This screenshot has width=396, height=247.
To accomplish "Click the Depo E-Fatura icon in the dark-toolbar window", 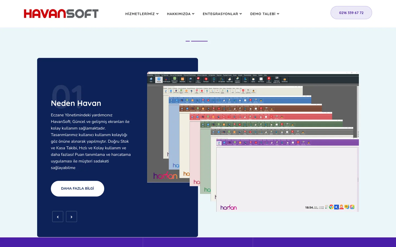I will pyautogui.click(x=198, y=80).
